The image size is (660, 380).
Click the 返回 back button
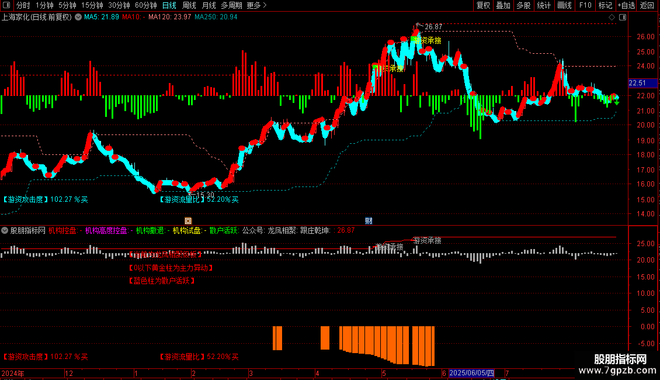pos(647,5)
